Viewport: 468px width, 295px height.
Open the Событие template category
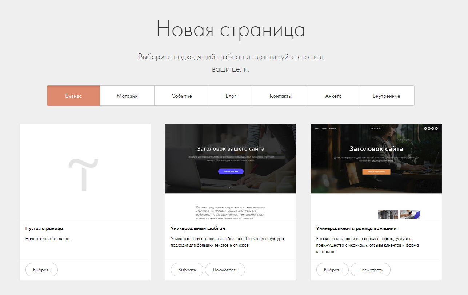[x=181, y=95]
